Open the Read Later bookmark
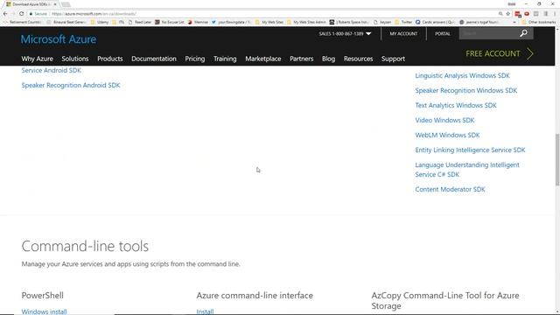This screenshot has height=315, width=560. tap(140, 22)
